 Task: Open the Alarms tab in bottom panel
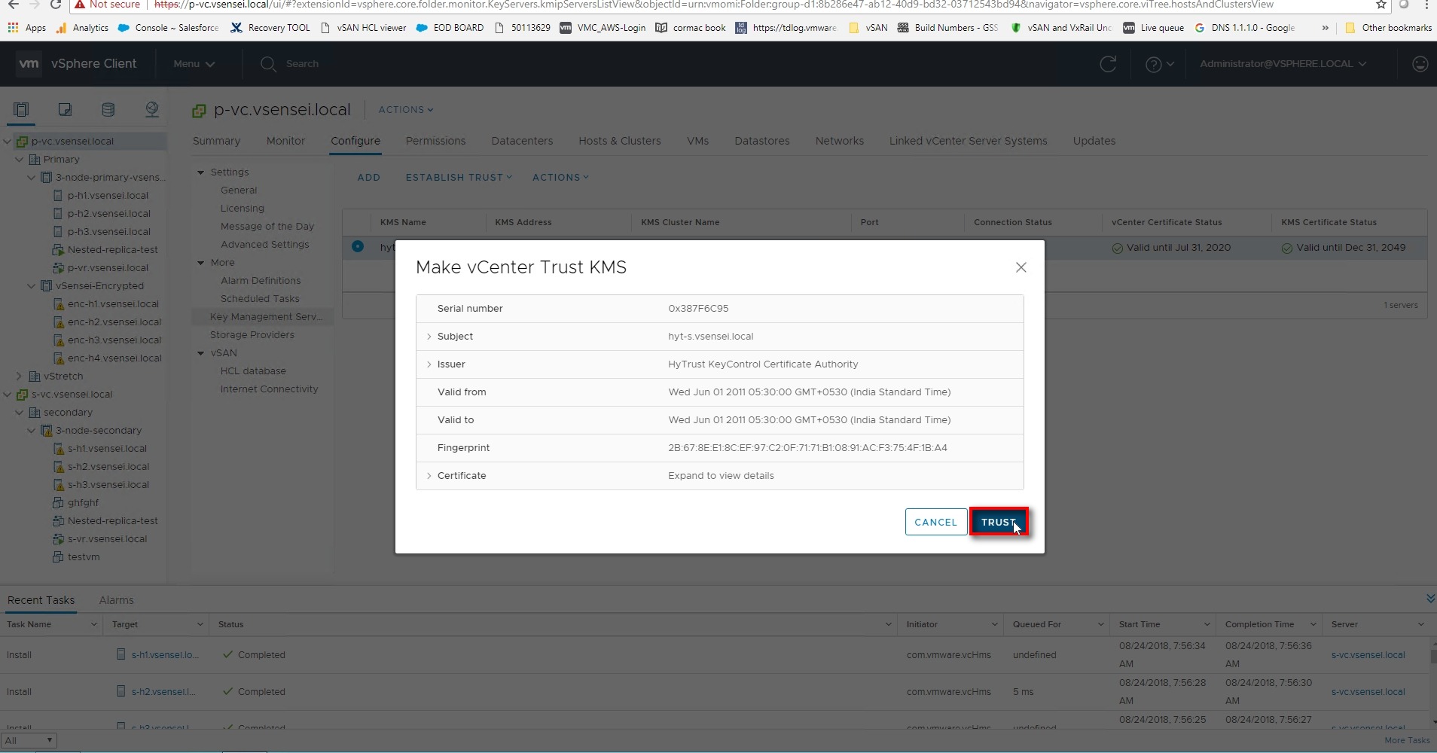(116, 600)
